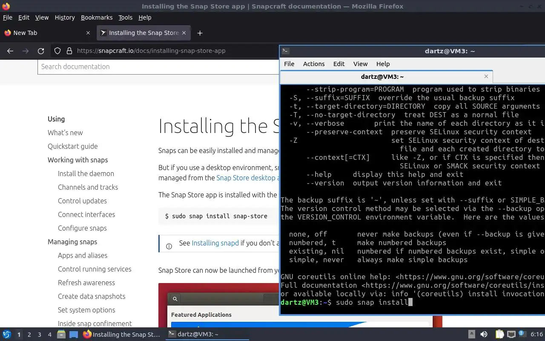Open Set system options sidebar link
This screenshot has height=341, width=545.
86,310
